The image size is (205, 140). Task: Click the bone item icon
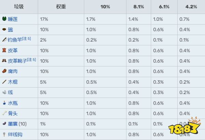click(x=4, y=113)
